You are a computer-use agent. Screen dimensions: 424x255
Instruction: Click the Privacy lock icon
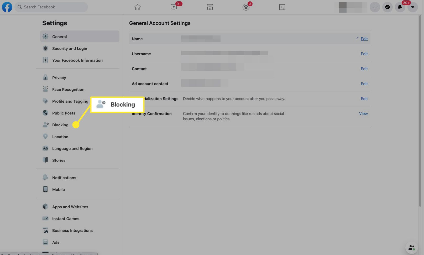[x=45, y=77]
